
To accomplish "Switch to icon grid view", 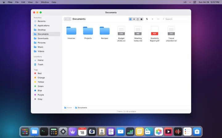I will 130,19.
